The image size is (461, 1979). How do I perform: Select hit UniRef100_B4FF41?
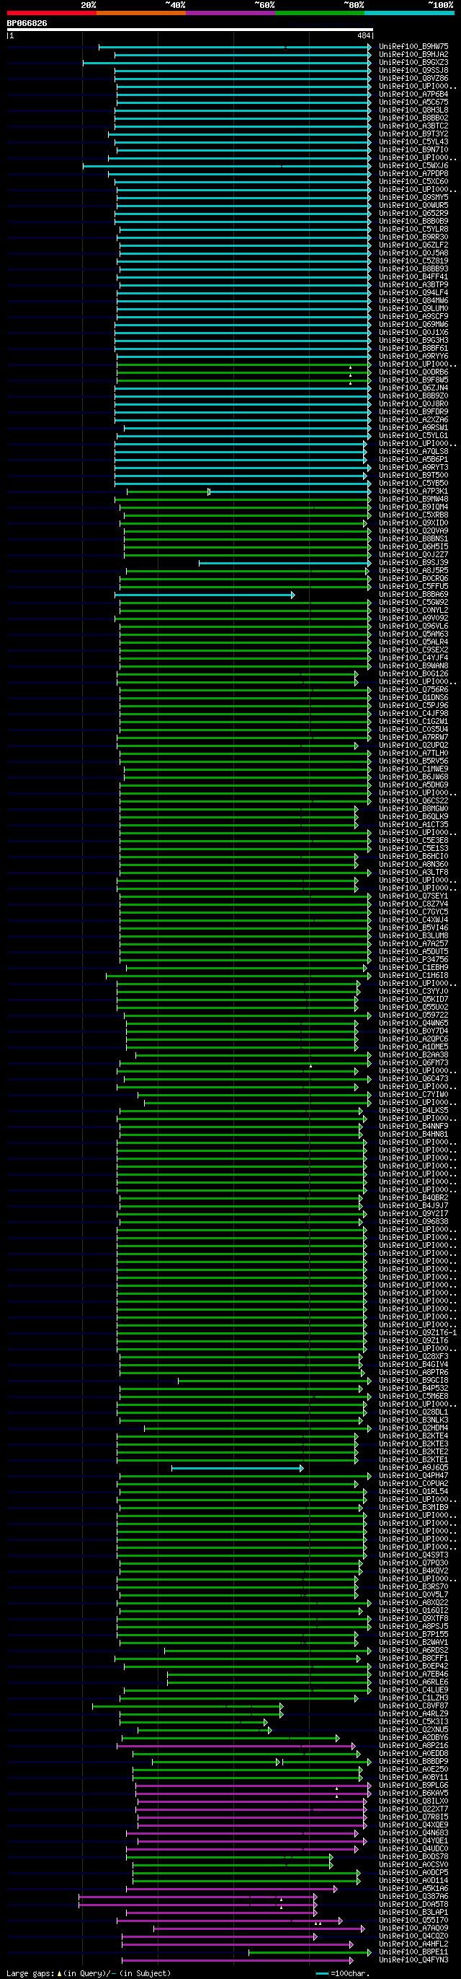413,277
